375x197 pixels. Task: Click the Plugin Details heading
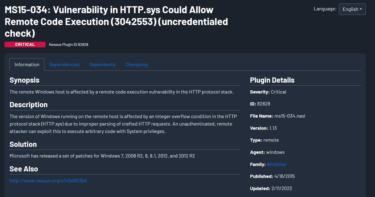272,80
